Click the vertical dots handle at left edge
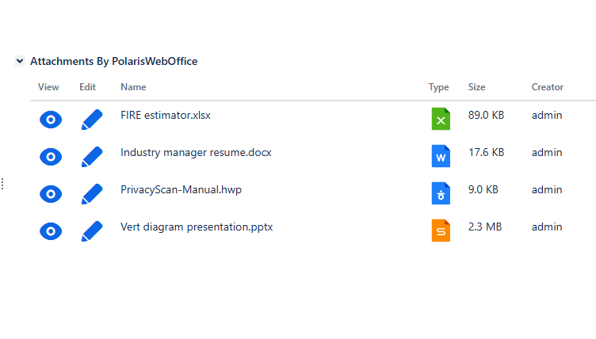 (2, 185)
